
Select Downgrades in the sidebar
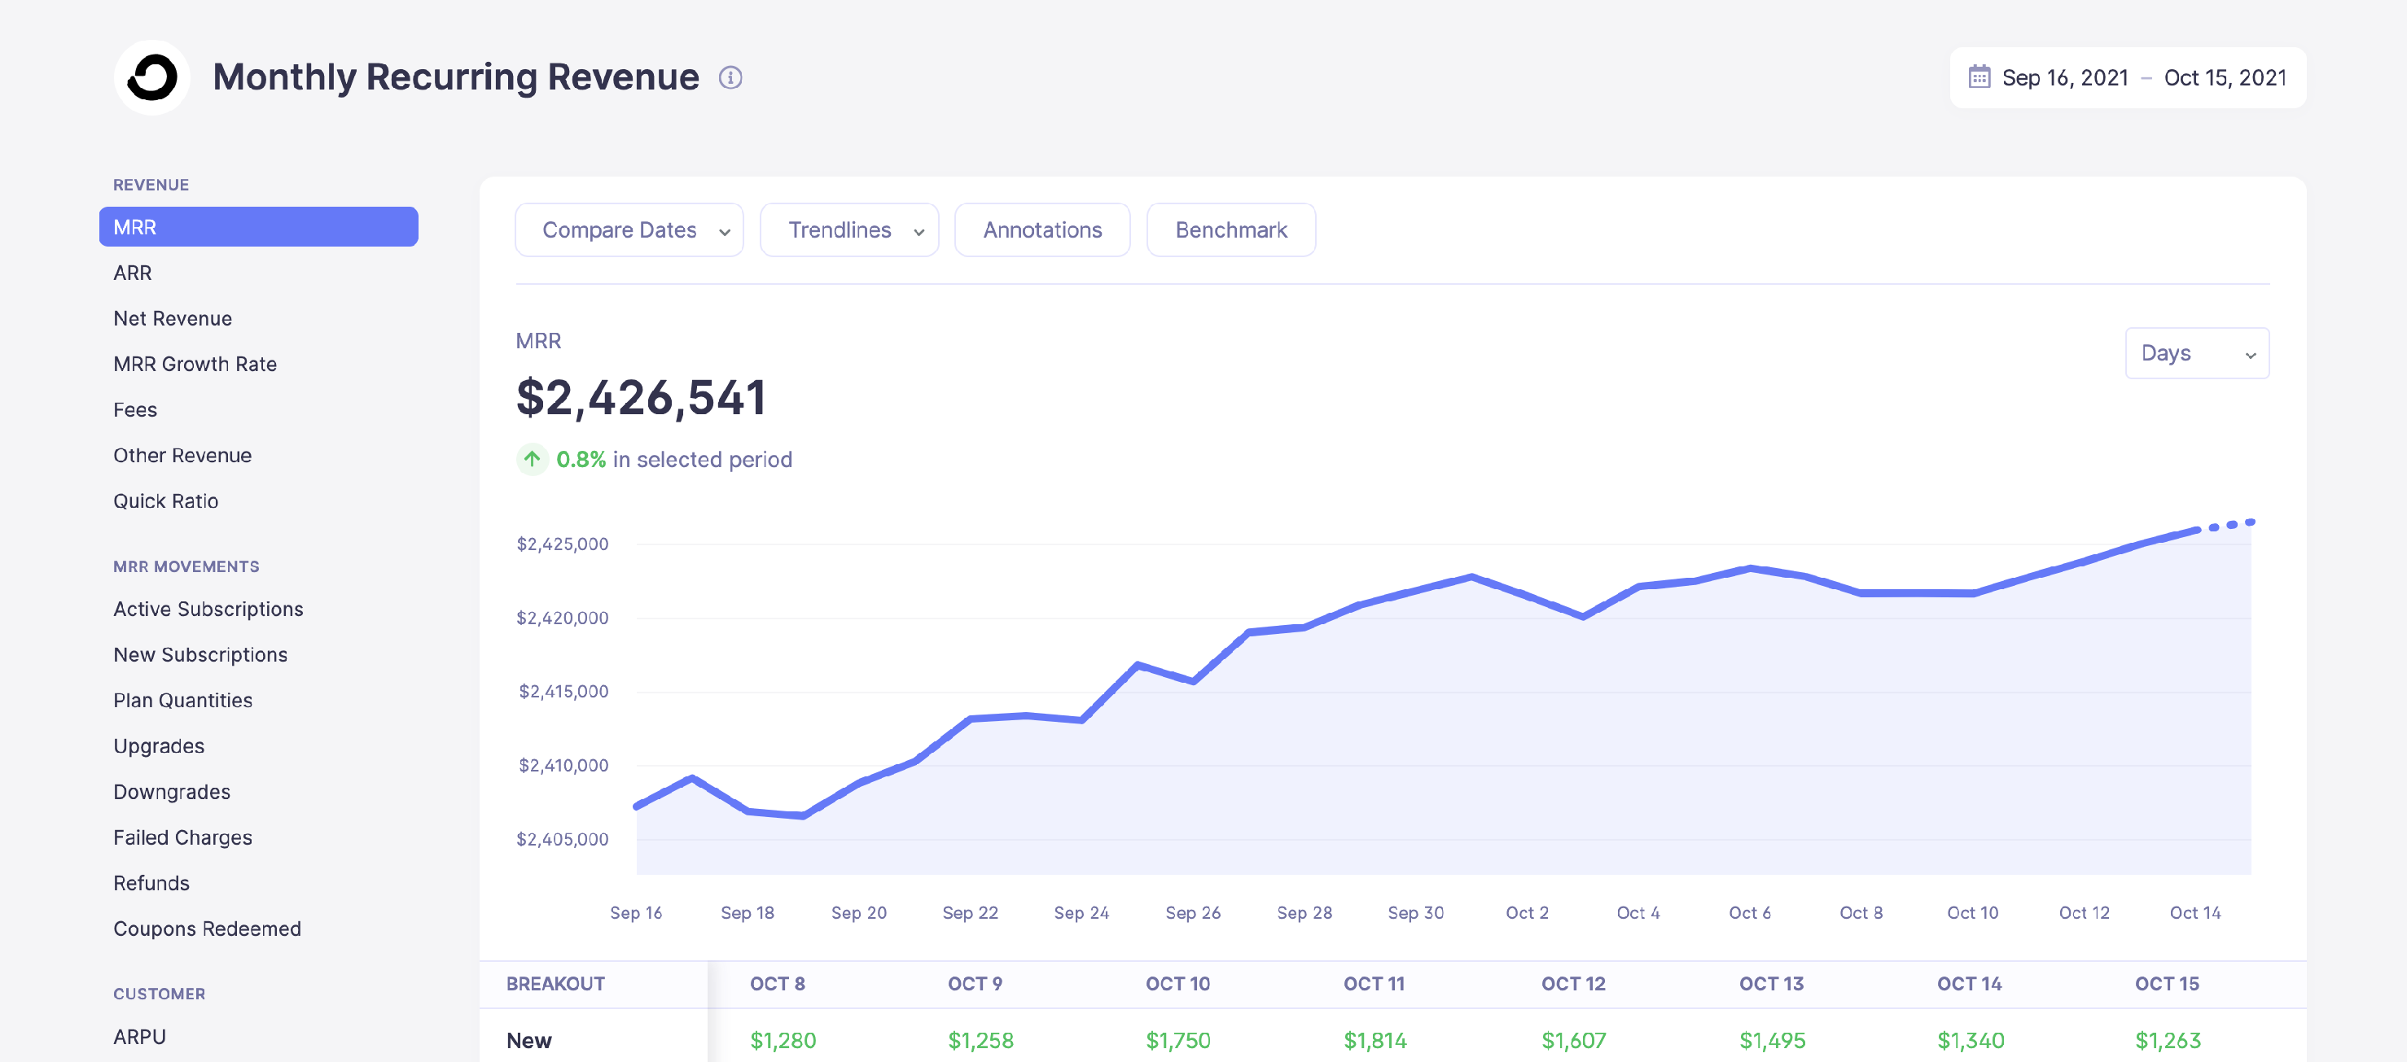pos(171,791)
